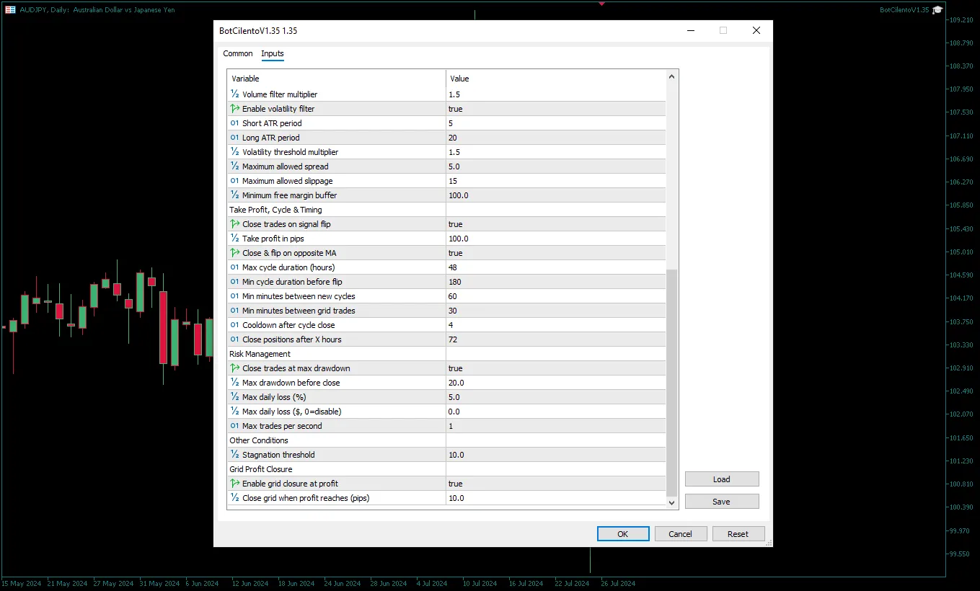980x591 pixels.
Task: Close the BotCilentoV1.35 dialog window
Action: pos(756,31)
